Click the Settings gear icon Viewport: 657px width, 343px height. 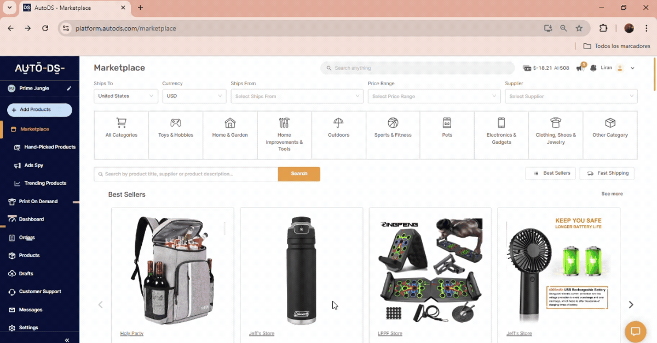click(12, 328)
